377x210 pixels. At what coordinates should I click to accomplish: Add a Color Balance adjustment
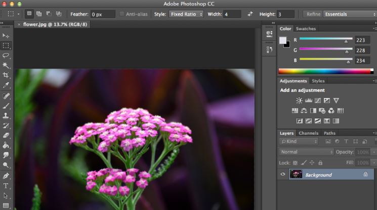pos(304,111)
